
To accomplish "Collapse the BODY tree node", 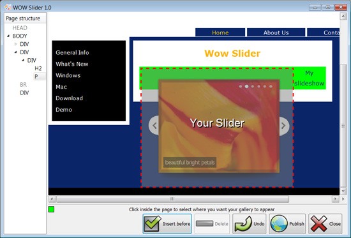I will tap(8, 36).
